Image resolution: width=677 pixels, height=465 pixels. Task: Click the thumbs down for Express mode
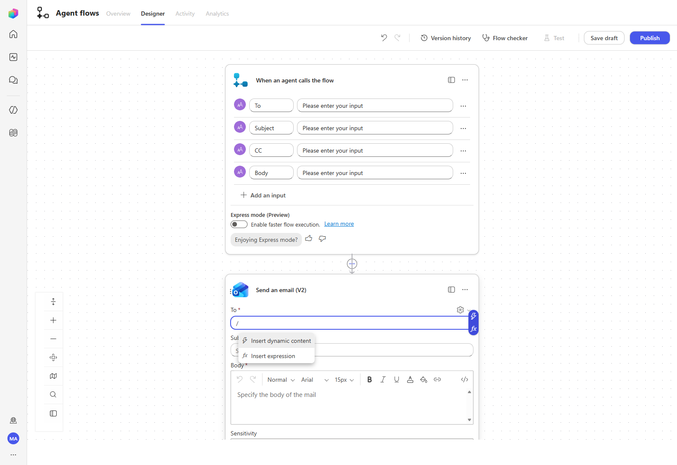pos(322,238)
